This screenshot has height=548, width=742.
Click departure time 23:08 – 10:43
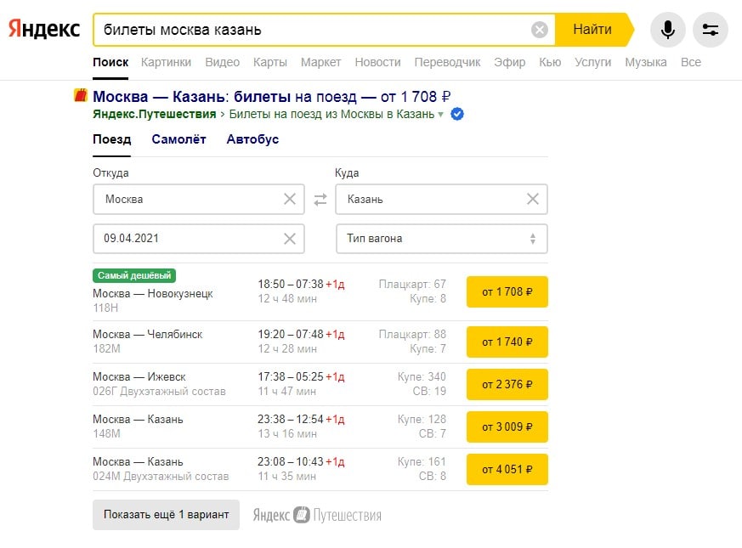pos(291,462)
